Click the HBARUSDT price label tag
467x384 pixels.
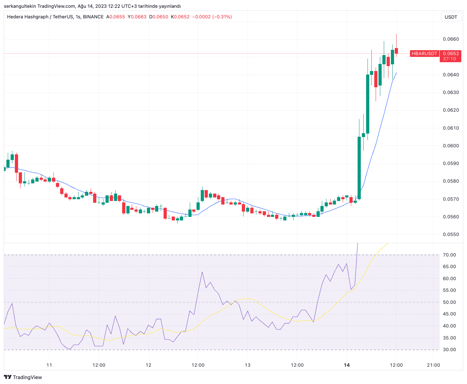(425, 53)
